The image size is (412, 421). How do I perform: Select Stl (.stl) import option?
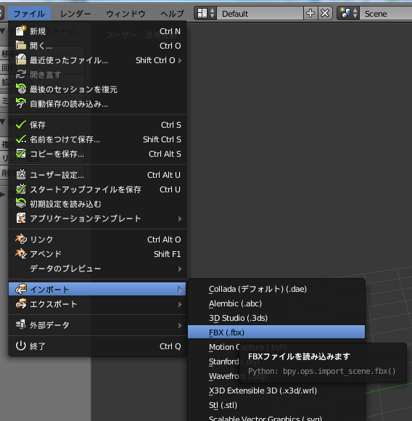tap(276, 405)
